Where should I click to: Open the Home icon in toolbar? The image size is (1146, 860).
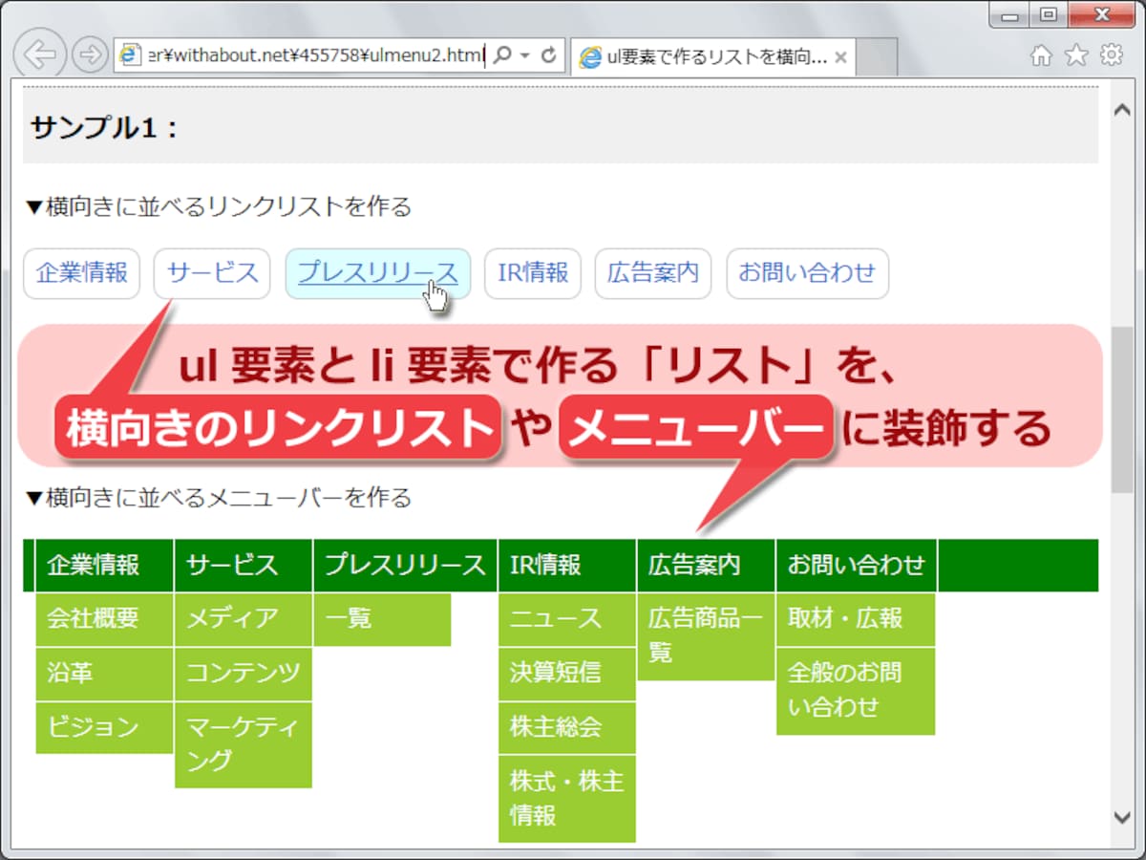(1041, 55)
